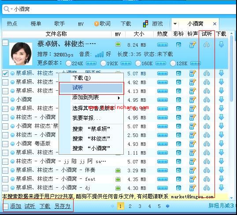The height and width of the screenshot is (215, 237).
Task: Tick checkbox of the 4.92 MB row
Action: point(5,82)
